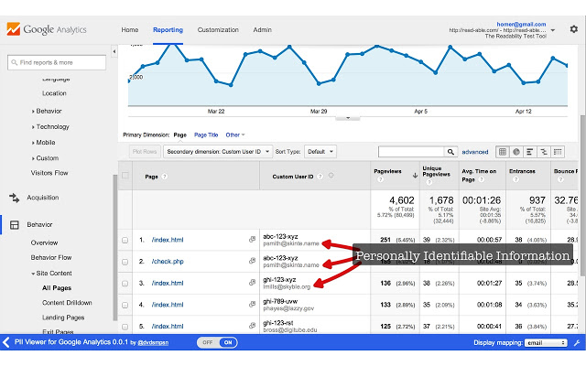Open the Content Drilldown report
This screenshot has width=586, height=366.
click(67, 303)
